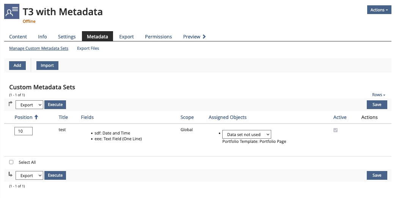Click the bottom multi-action arrow icon

[11, 175]
